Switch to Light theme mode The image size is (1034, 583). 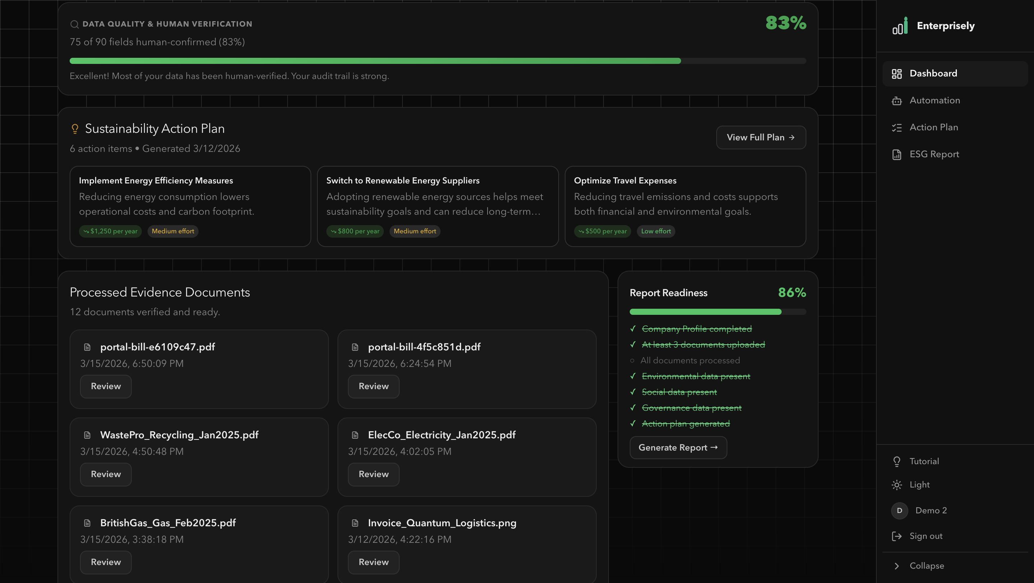[x=919, y=485]
